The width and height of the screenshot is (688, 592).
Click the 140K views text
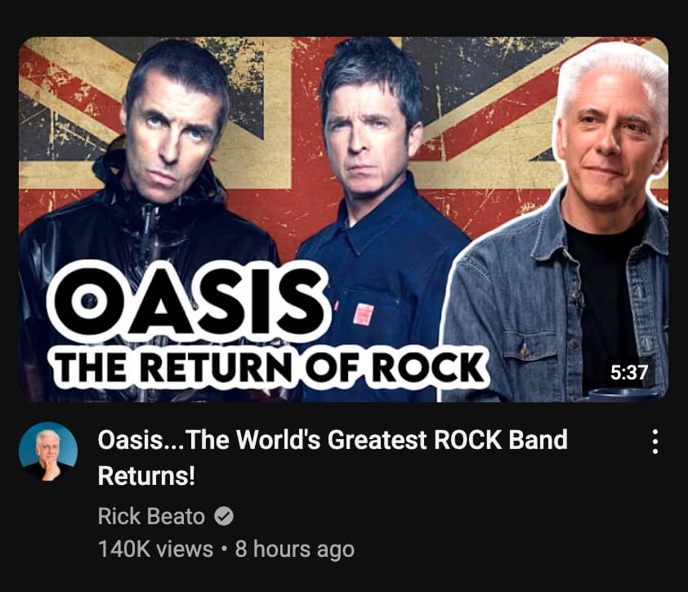click(x=155, y=549)
